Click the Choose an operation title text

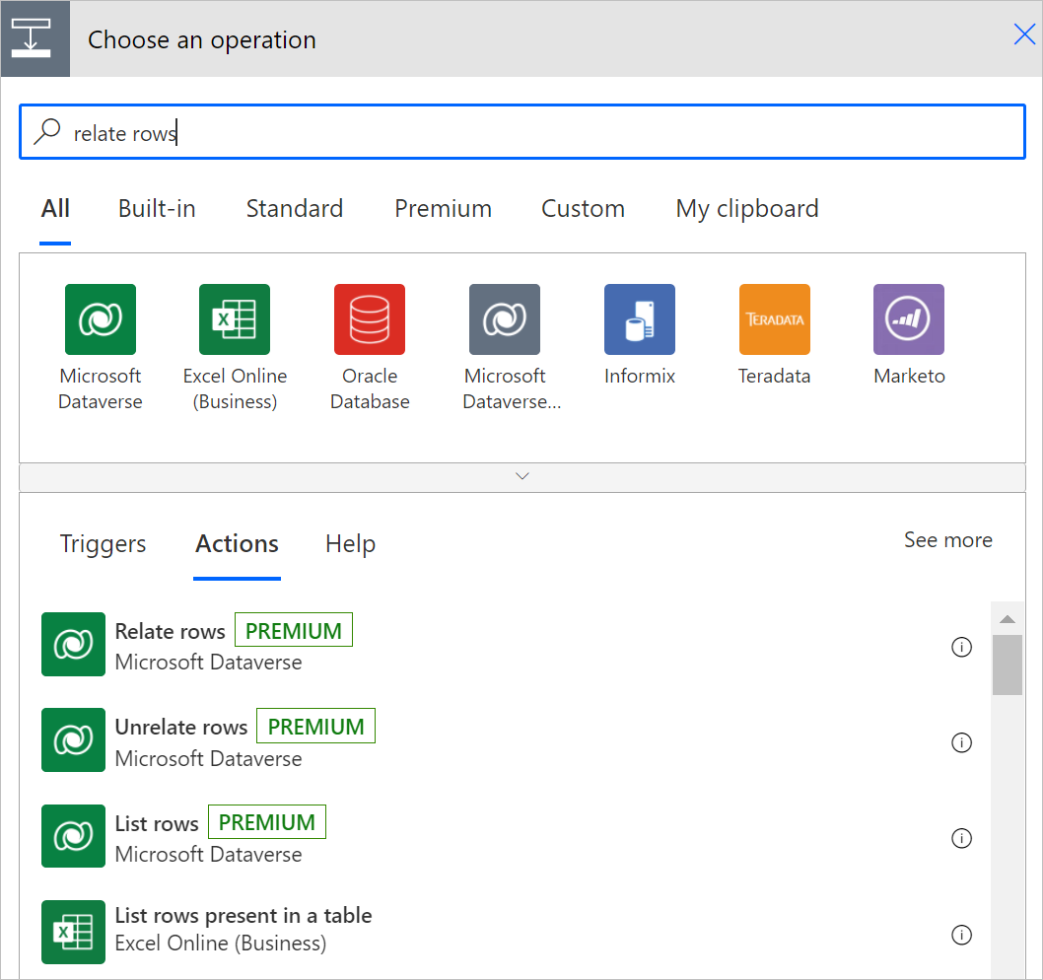tap(202, 39)
